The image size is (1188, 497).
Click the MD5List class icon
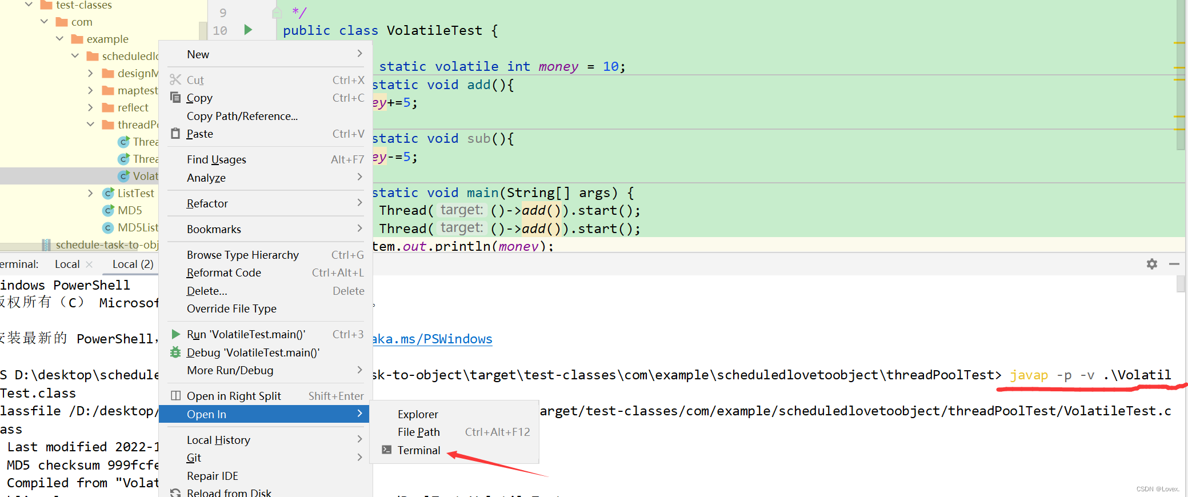[x=108, y=227]
